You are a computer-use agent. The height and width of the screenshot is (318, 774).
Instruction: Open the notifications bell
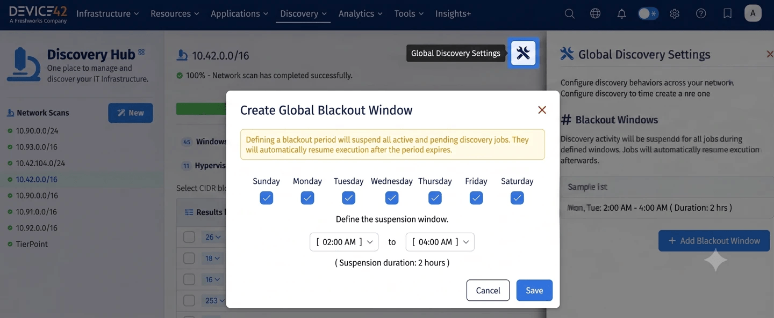coord(621,14)
